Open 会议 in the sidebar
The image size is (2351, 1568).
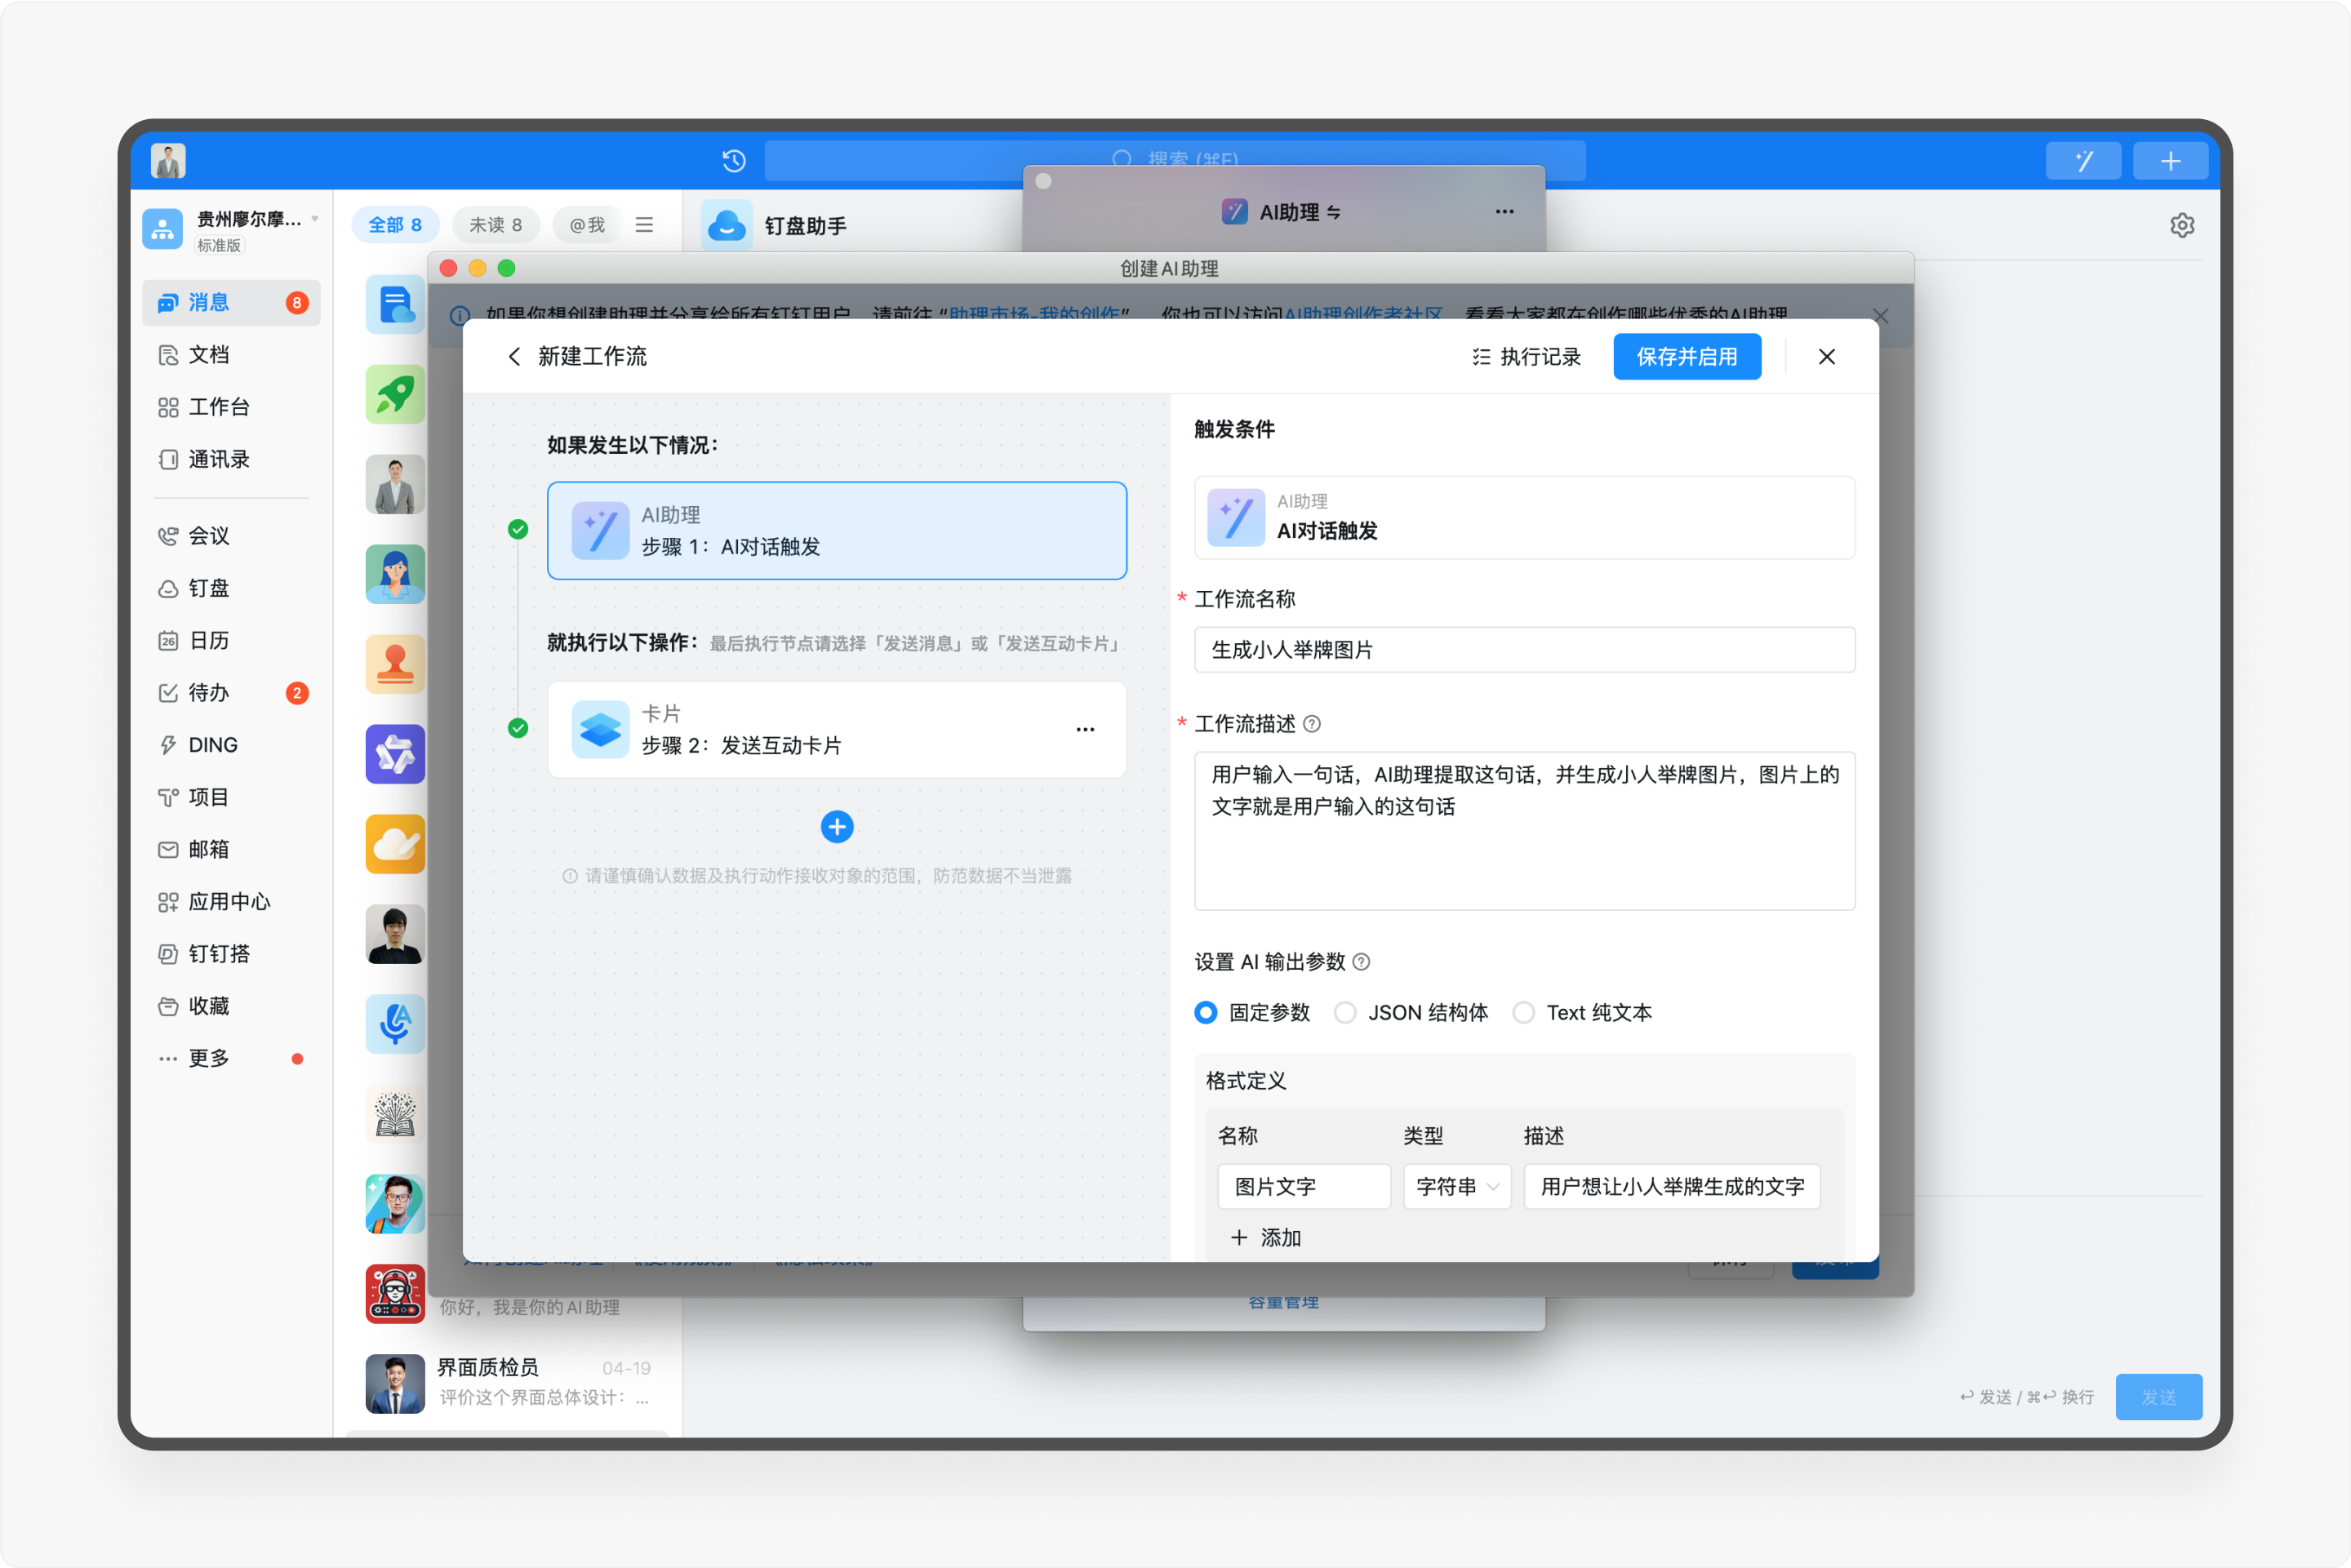click(230, 535)
